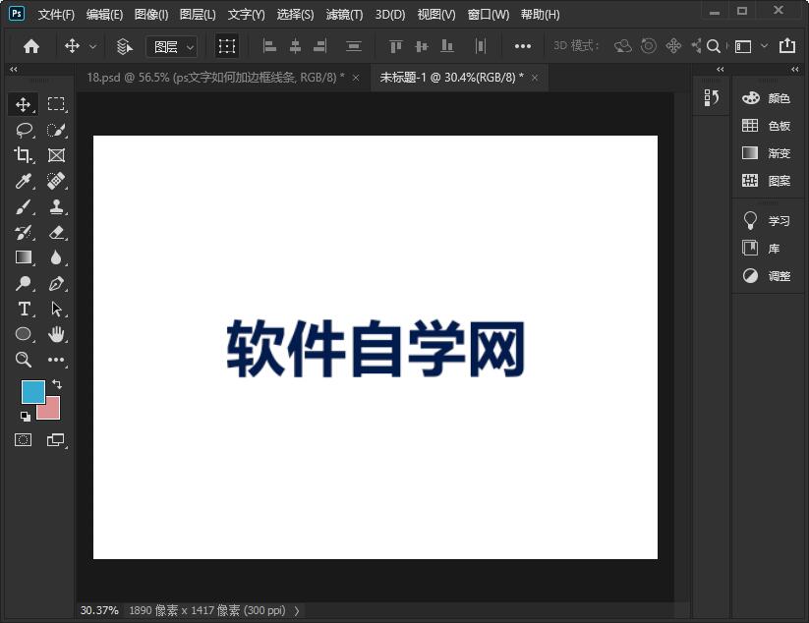Toggle Auto-Select layers option
The height and width of the screenshot is (623, 809).
(124, 46)
